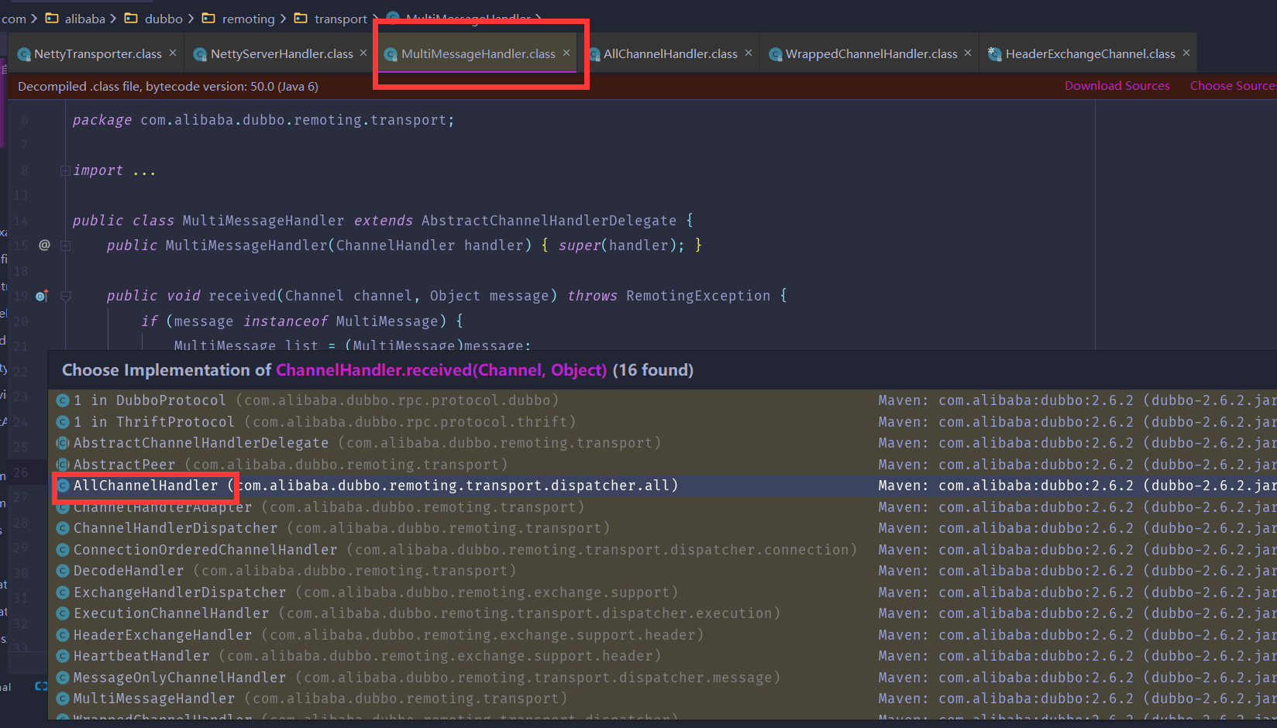Close the AllChannelHandler.class tab
This screenshot has width=1277, height=728.
tap(749, 53)
